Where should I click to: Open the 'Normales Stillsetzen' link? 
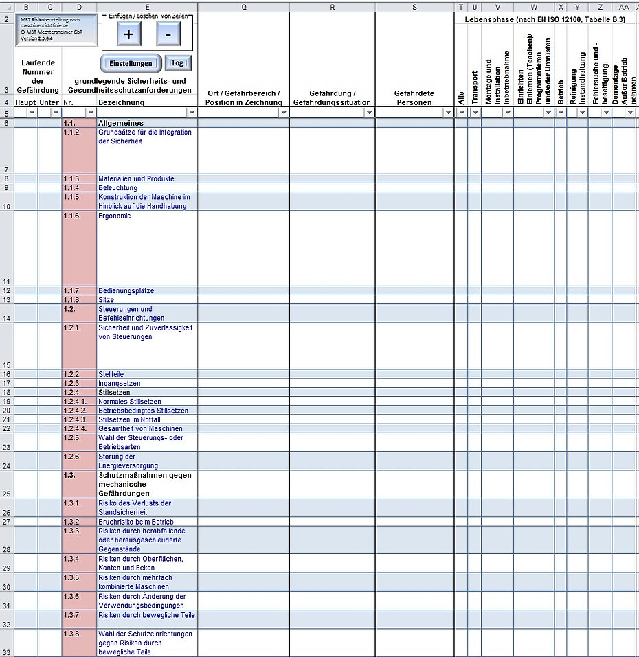pos(130,402)
